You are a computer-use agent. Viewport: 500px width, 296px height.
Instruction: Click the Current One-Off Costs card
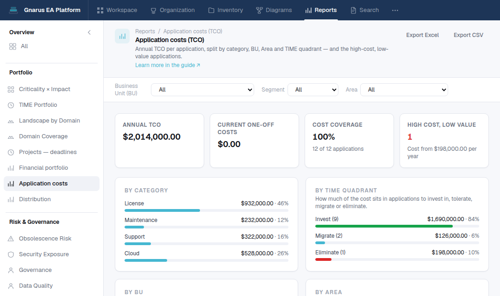(x=254, y=141)
